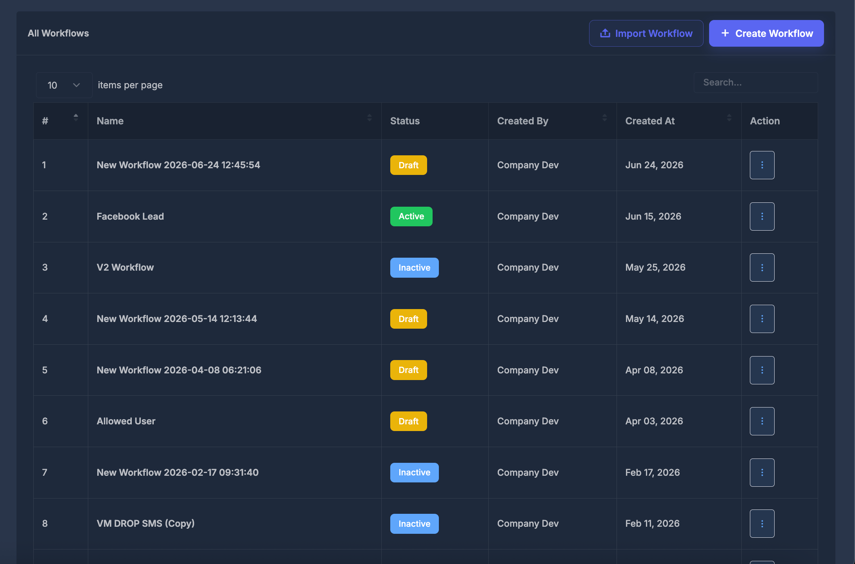Select workflow name 'Allowed User'
Viewport: 855px width, 564px height.
126,421
